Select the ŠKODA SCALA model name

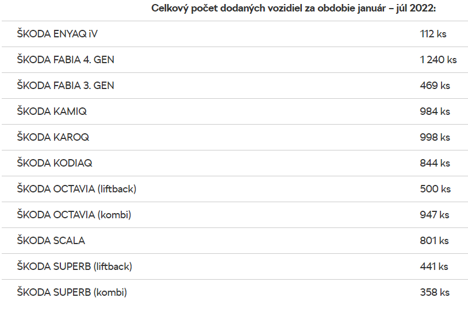[51, 241]
